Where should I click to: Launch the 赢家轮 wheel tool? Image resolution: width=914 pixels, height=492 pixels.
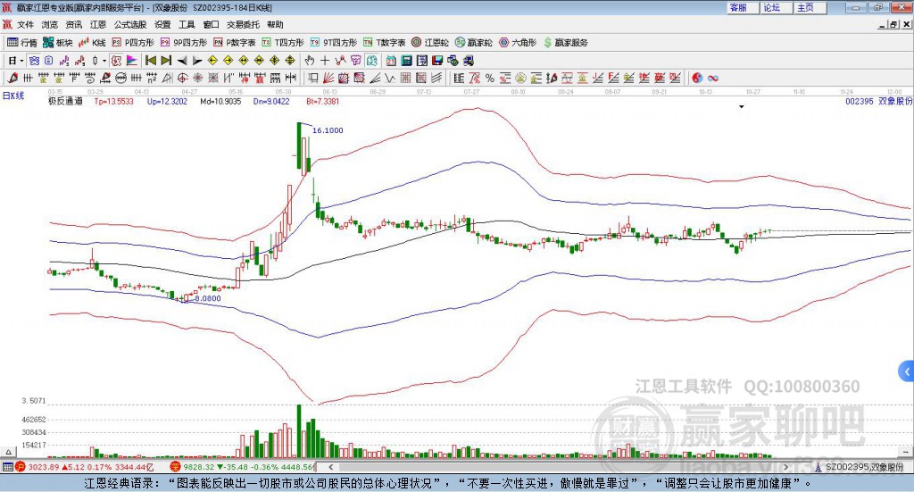[x=473, y=43]
